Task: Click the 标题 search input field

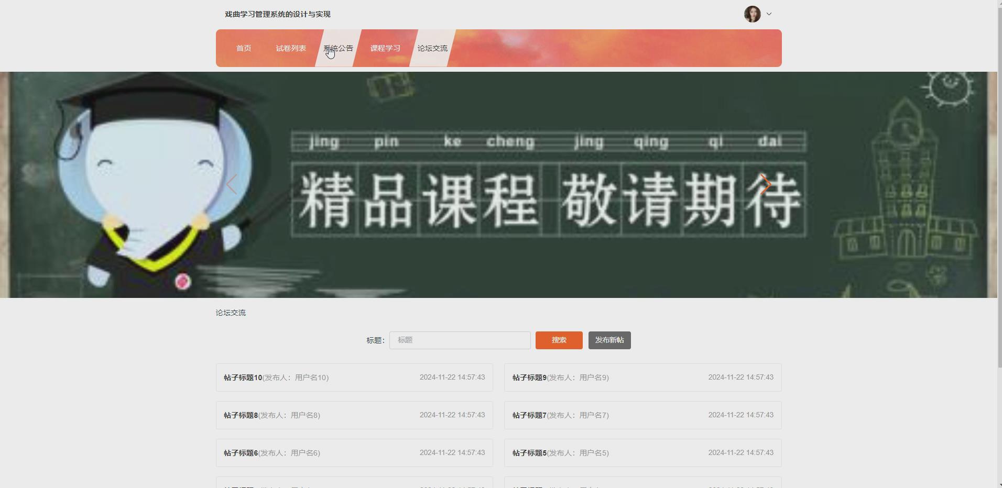Action: 460,340
